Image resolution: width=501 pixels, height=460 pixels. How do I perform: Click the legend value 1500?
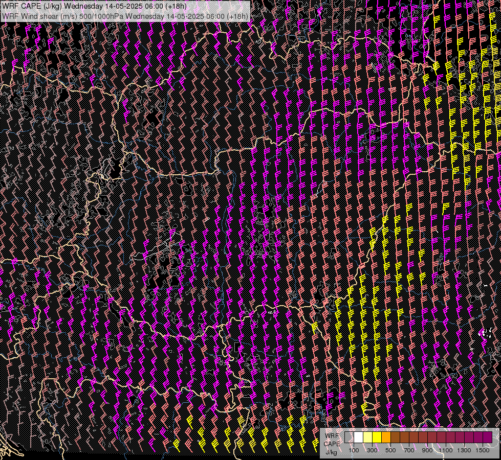[483, 450]
